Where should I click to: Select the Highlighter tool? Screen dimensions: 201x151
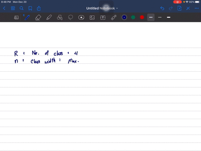pyautogui.click(x=49, y=18)
